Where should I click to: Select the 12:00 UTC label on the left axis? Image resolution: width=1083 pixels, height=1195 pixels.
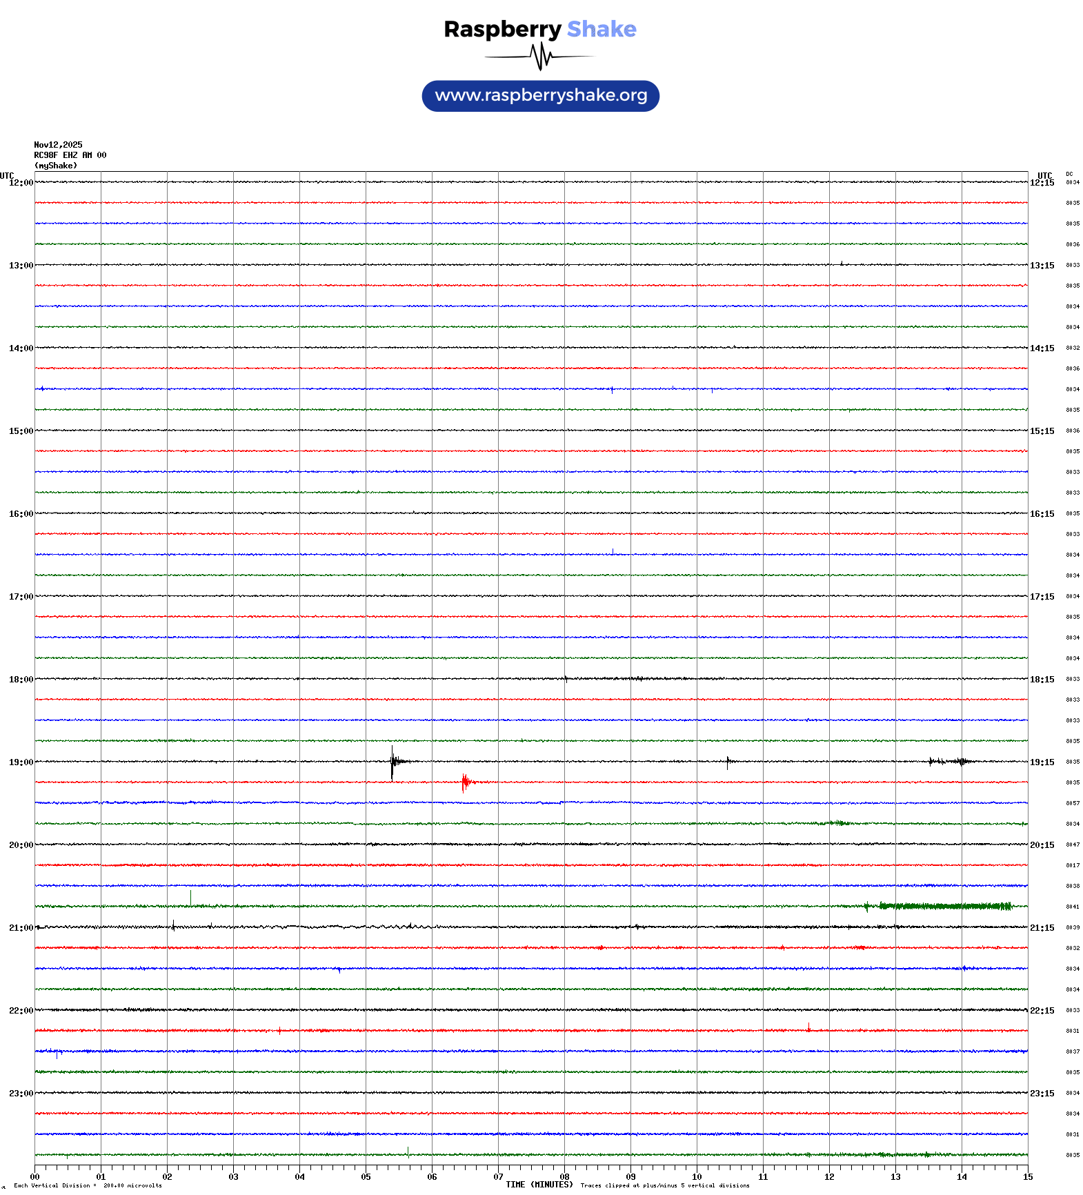click(x=21, y=183)
